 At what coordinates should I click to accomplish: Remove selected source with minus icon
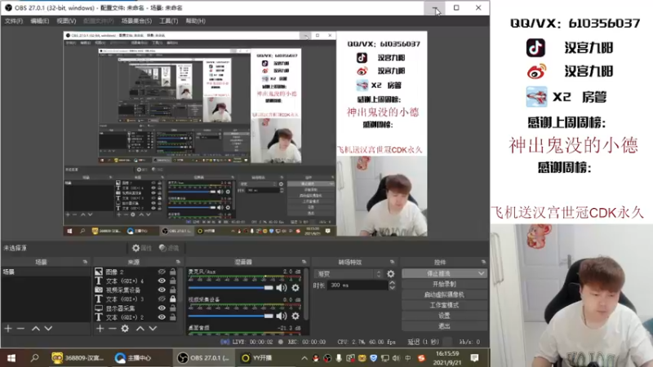tap(112, 329)
